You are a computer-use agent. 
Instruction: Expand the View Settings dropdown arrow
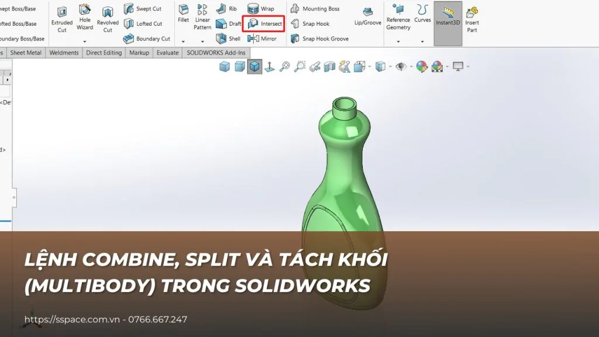(x=468, y=67)
